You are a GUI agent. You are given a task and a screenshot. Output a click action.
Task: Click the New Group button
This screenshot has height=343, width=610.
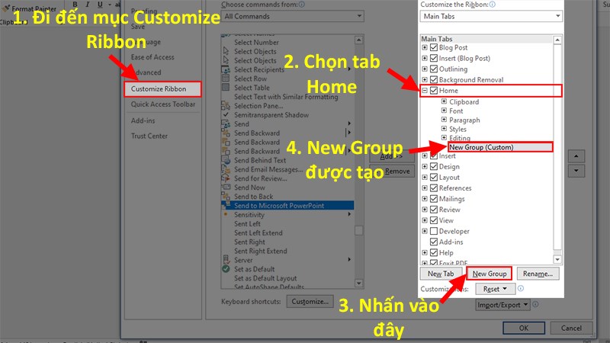coord(490,274)
